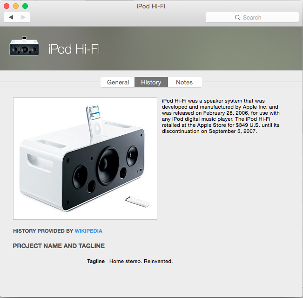
Task: Click the iPod Hi-Fi speaker header icon
Action: (24, 46)
